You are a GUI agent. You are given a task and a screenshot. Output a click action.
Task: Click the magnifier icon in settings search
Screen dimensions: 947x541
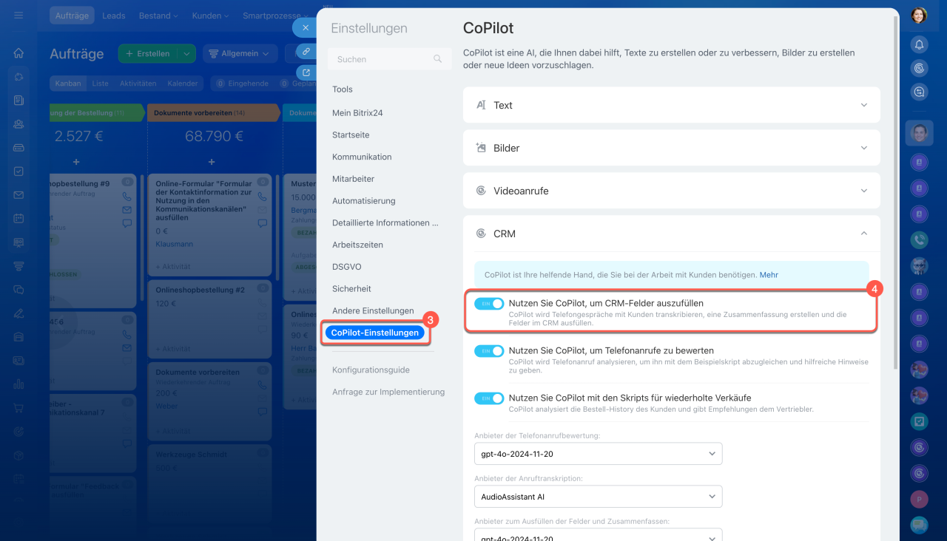click(x=438, y=59)
